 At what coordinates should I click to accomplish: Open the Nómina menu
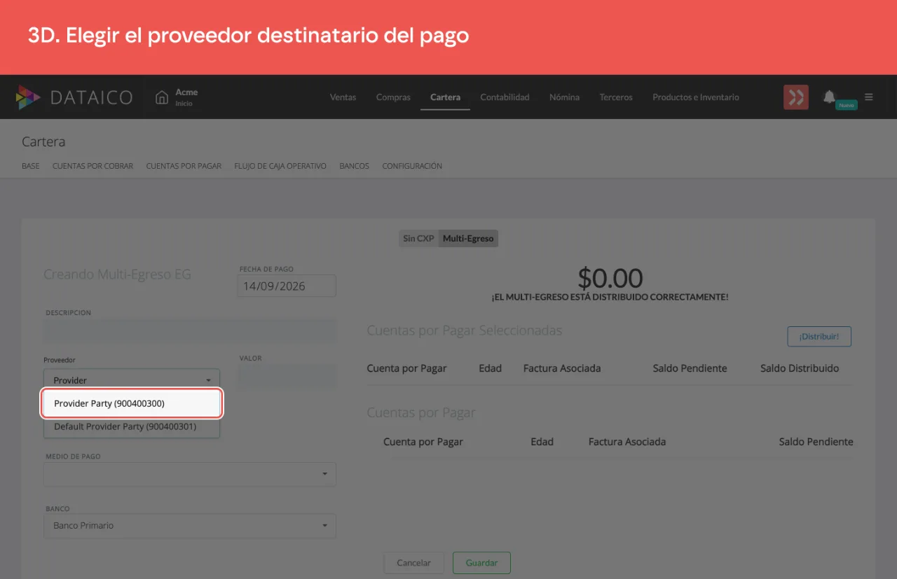(x=564, y=97)
